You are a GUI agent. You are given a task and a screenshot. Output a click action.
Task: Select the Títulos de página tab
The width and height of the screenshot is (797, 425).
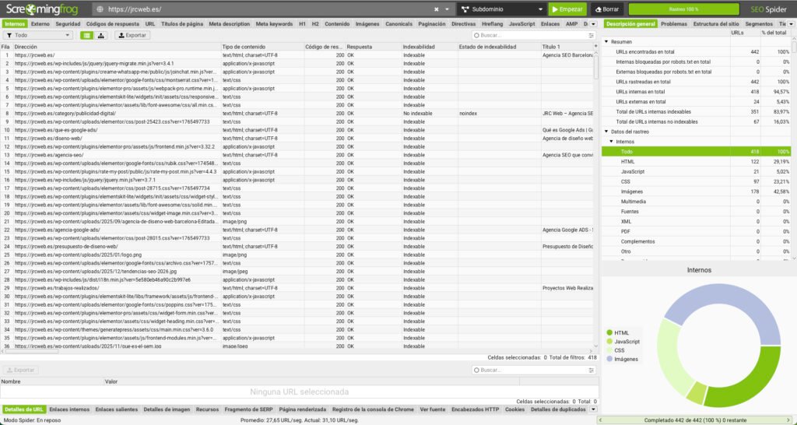182,24
